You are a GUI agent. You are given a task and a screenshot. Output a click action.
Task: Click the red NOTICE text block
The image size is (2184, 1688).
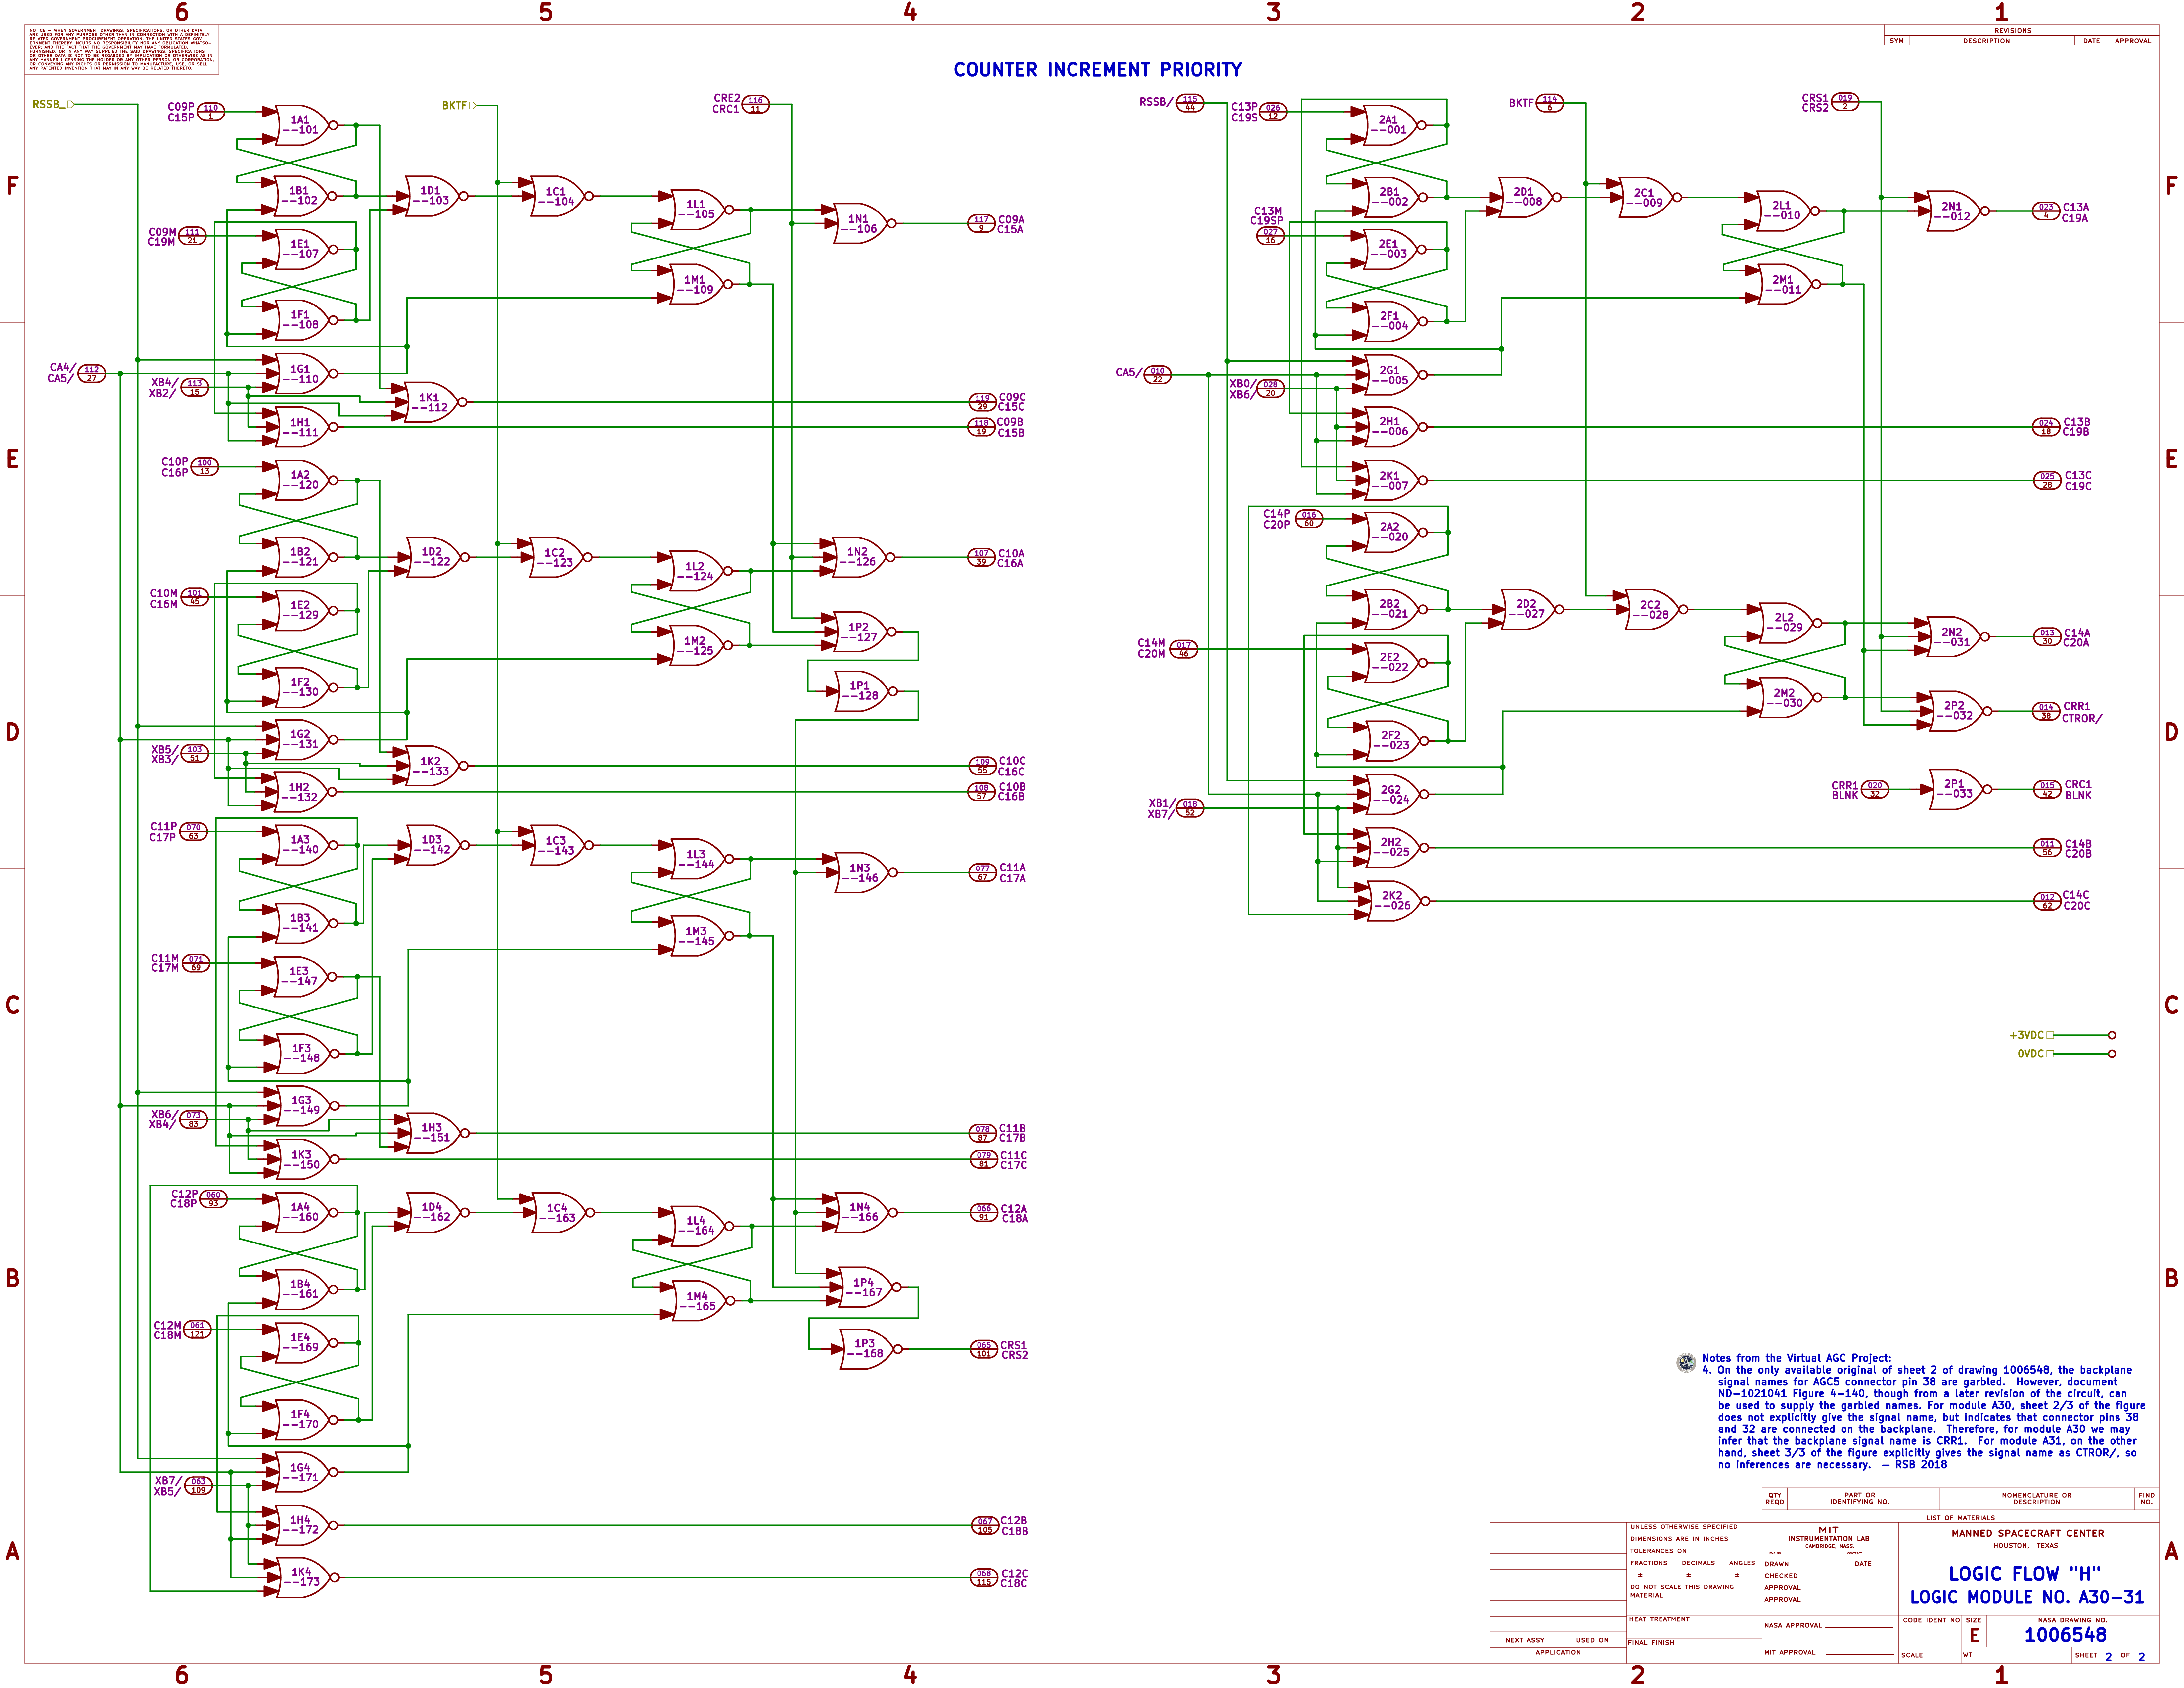[122, 49]
